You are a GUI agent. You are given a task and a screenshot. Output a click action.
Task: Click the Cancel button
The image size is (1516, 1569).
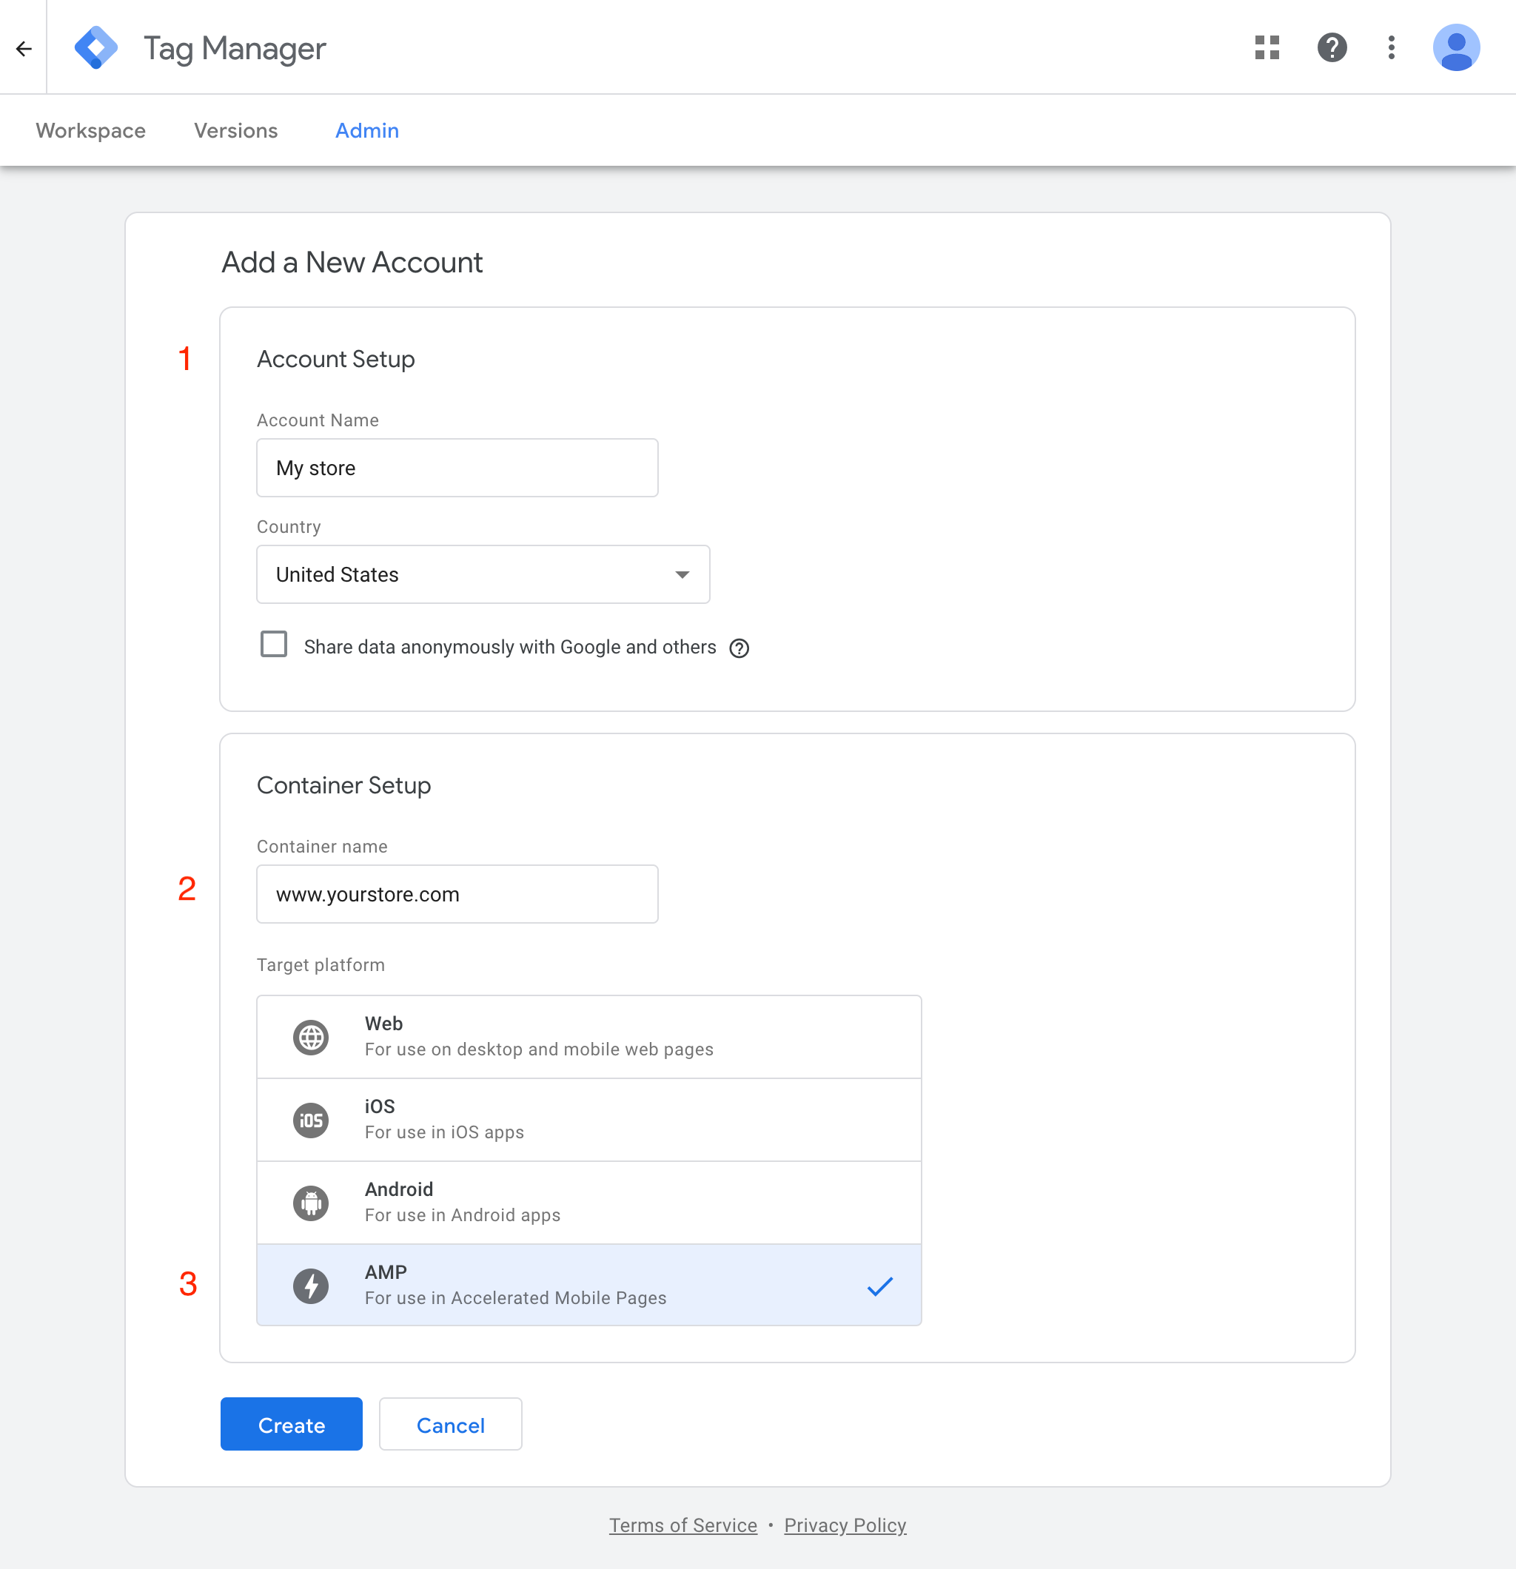(450, 1424)
